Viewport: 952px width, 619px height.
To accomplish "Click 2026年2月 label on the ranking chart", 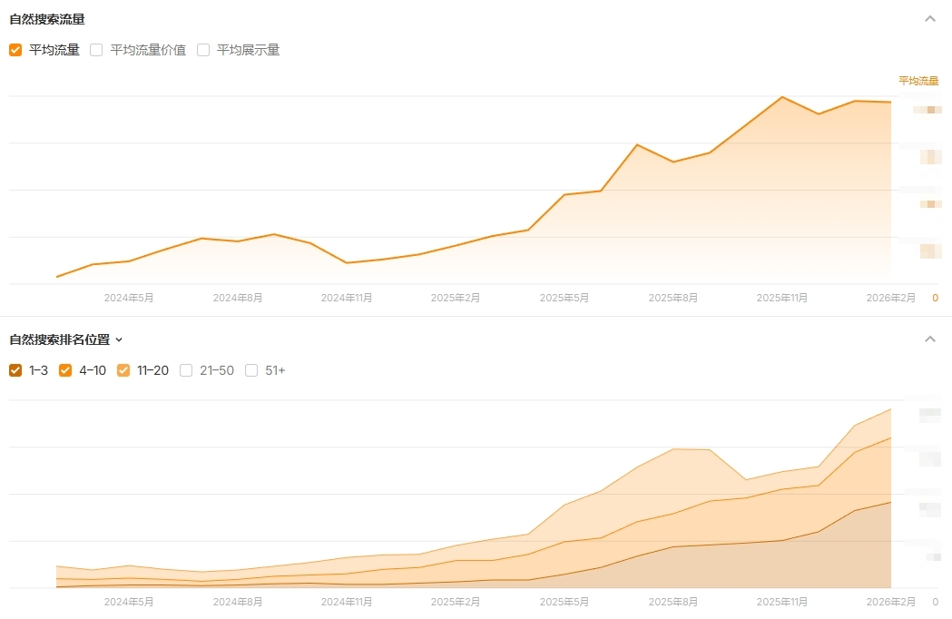I will click(890, 602).
